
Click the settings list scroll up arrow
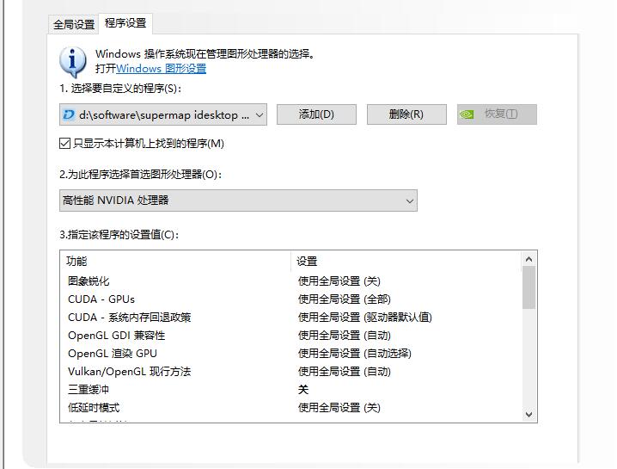pos(528,259)
